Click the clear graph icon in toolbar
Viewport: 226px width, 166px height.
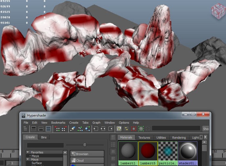(x=72, y=129)
